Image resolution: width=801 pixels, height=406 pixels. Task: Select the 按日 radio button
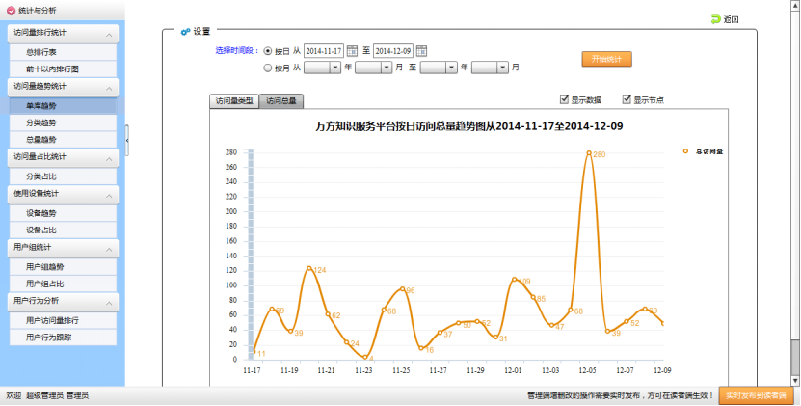pyautogui.click(x=268, y=51)
